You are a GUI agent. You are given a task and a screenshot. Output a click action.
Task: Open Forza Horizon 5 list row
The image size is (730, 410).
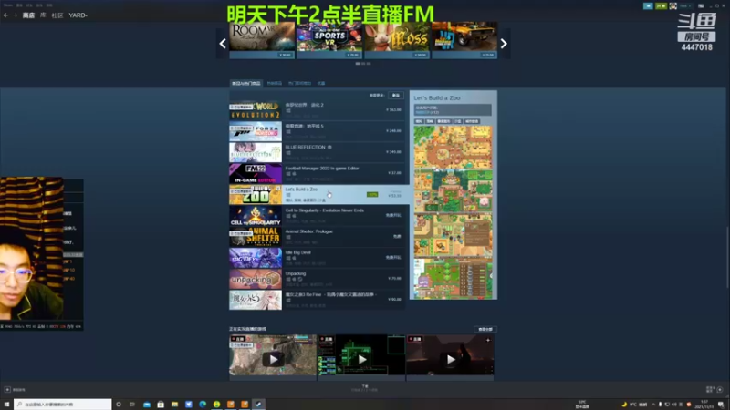317,131
